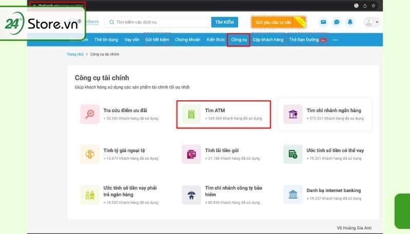Click the '+ 572.931 Khách hàng đã sử dụng' text
The image size is (410, 234).
click(x=335, y=118)
